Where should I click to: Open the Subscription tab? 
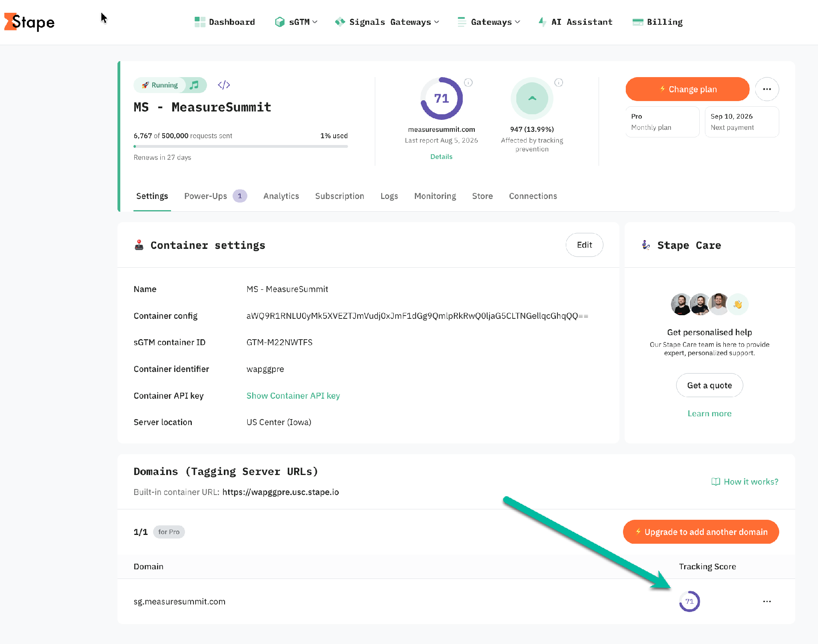click(x=339, y=196)
